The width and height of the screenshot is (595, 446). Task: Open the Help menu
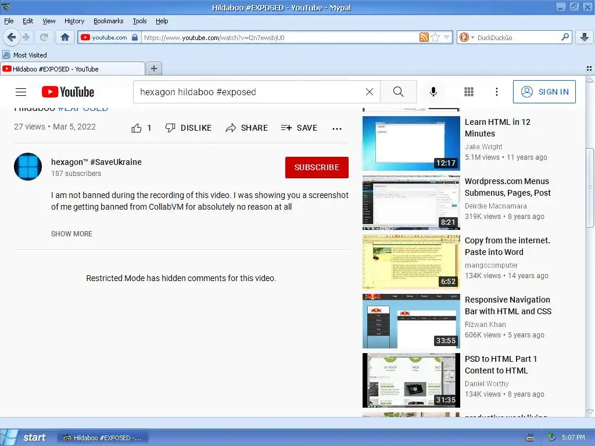pos(162,21)
